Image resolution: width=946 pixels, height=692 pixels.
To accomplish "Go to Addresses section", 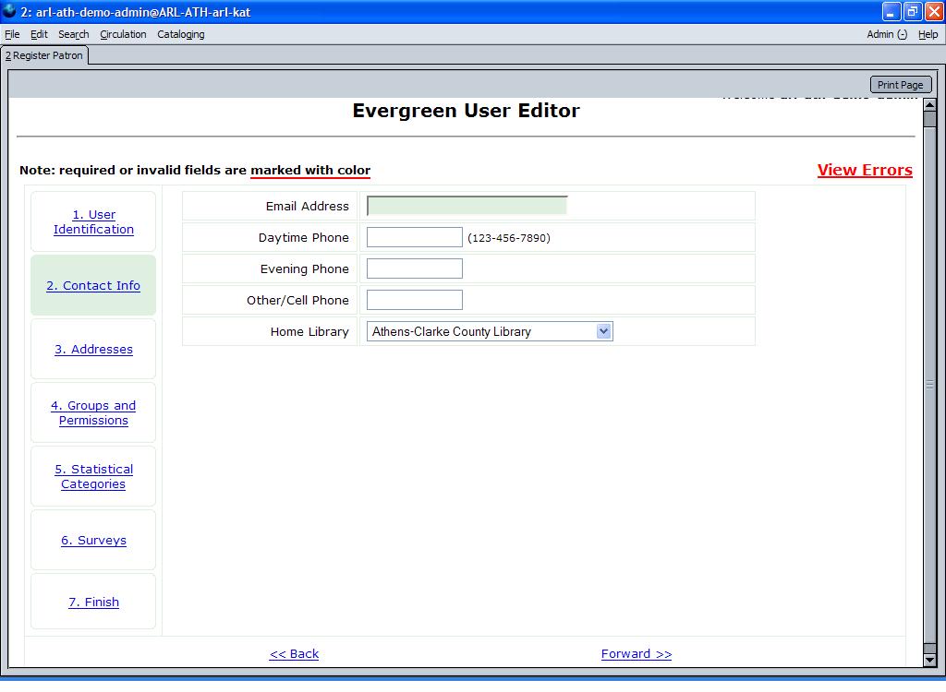I will 93,350.
